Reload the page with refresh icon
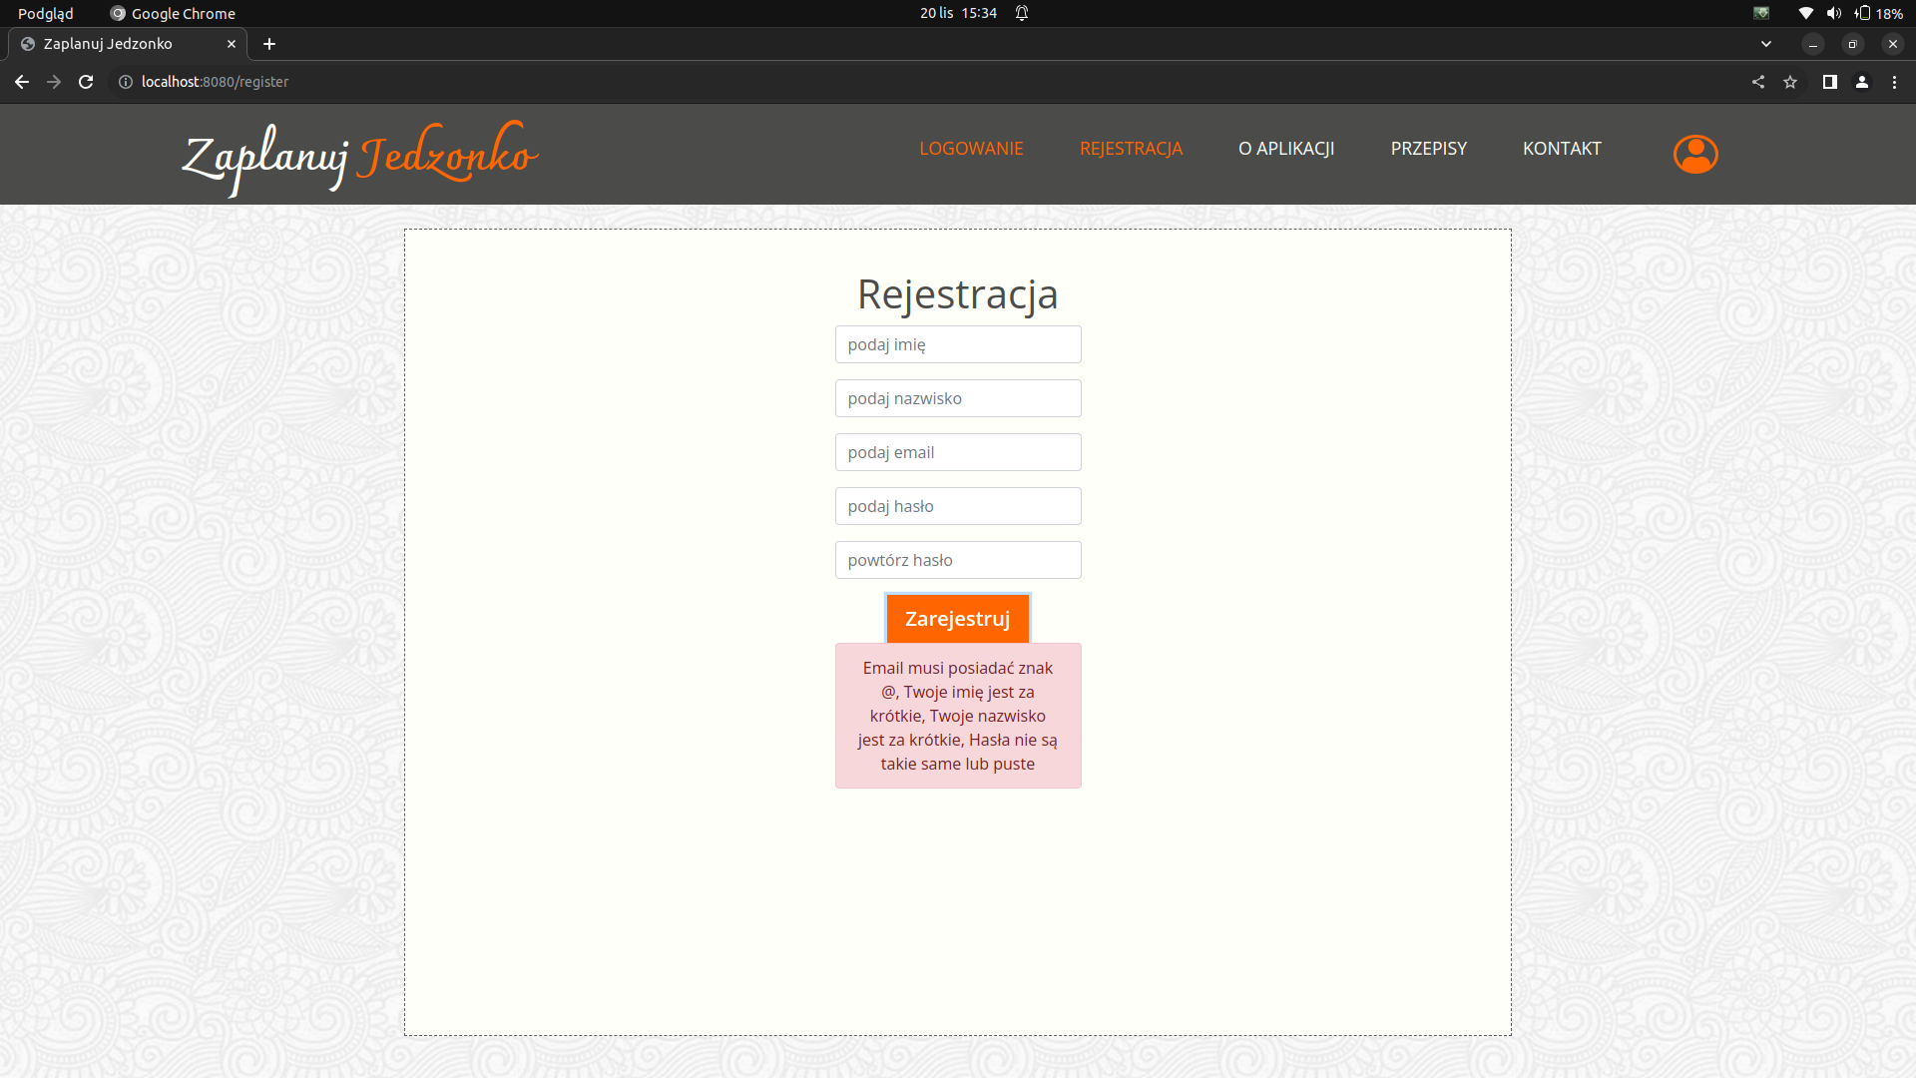 86,82
